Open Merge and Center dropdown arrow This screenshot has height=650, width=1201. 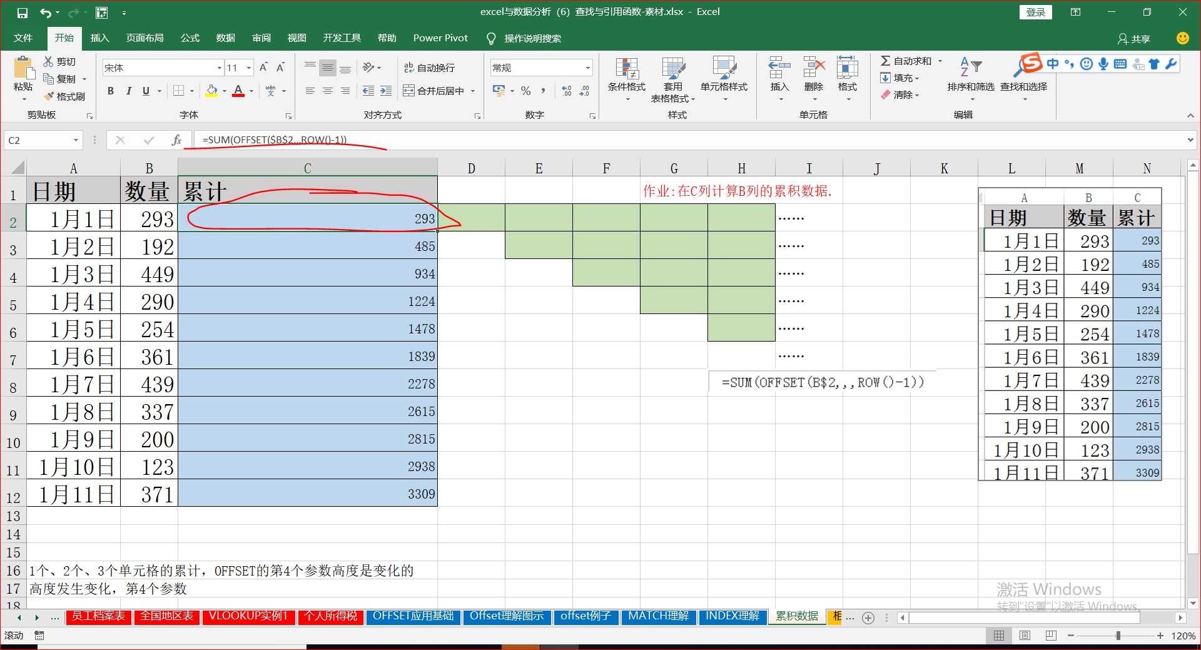(x=473, y=91)
